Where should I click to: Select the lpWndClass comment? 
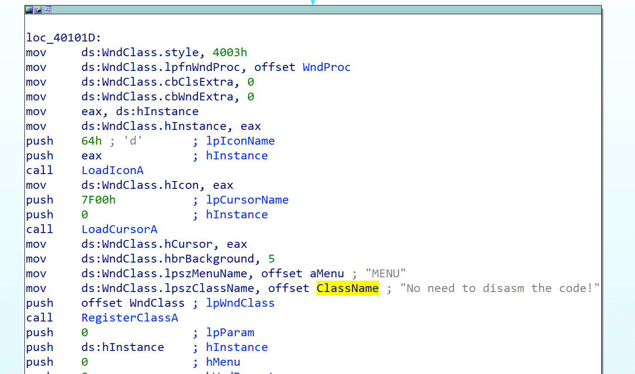click(x=240, y=303)
